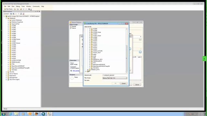Expand the Server Objects node in Object Explorer

[x=6, y=74]
